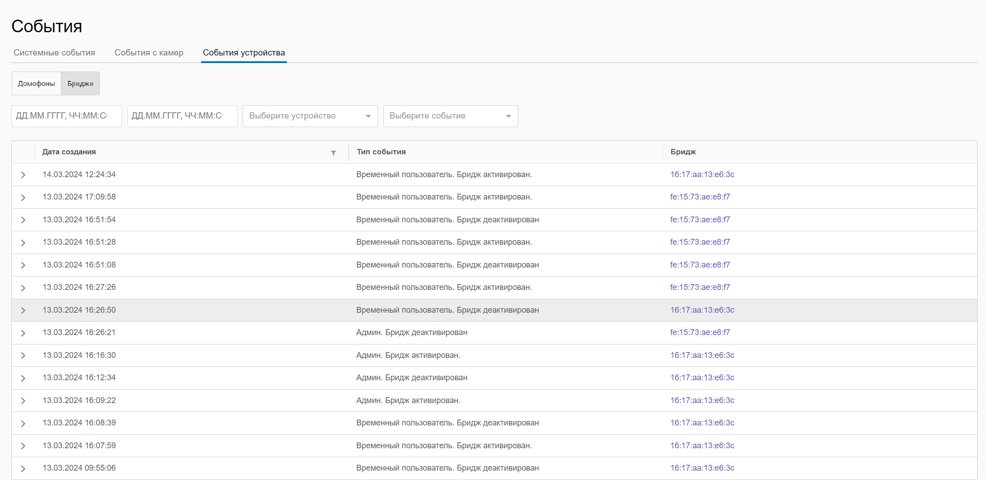Image resolution: width=987 pixels, height=480 pixels.
Task: Expand row dated 13.03.2024 16:26:50
Action: click(23, 310)
